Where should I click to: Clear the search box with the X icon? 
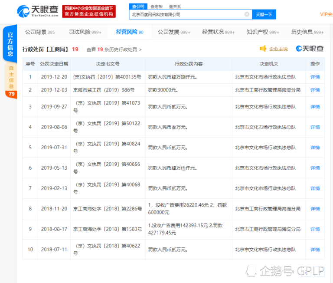247,14
